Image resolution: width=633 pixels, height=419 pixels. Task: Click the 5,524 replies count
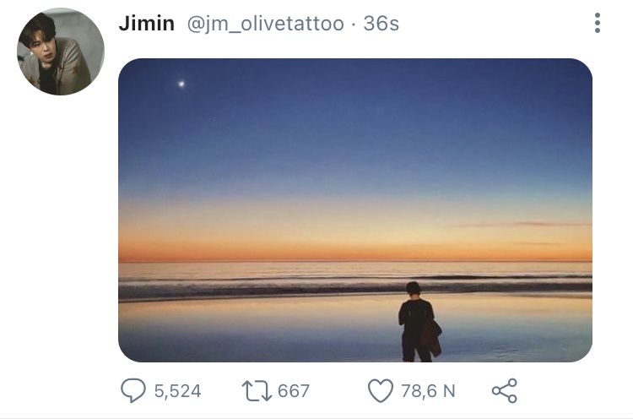pos(177,391)
